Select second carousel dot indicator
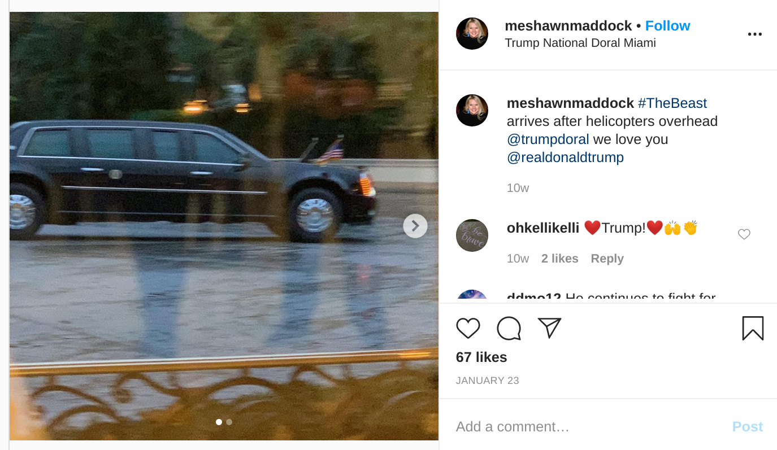777x450 pixels. [229, 422]
